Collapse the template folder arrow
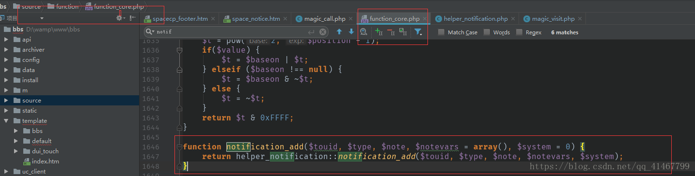 [6, 121]
